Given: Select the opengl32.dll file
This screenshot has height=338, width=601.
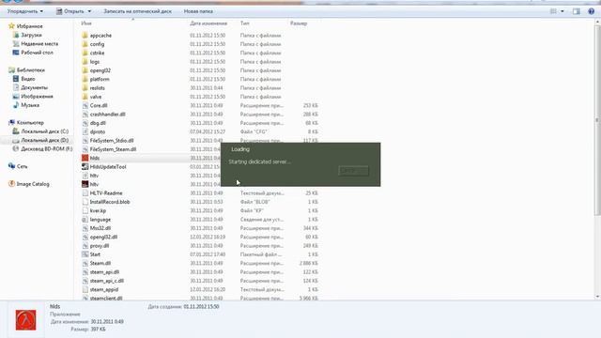Looking at the screenshot, I should coord(103,237).
